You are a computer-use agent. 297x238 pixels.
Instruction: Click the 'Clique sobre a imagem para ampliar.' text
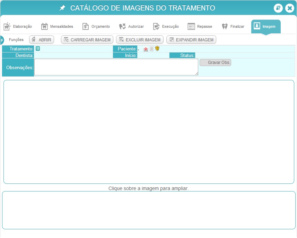point(148,188)
